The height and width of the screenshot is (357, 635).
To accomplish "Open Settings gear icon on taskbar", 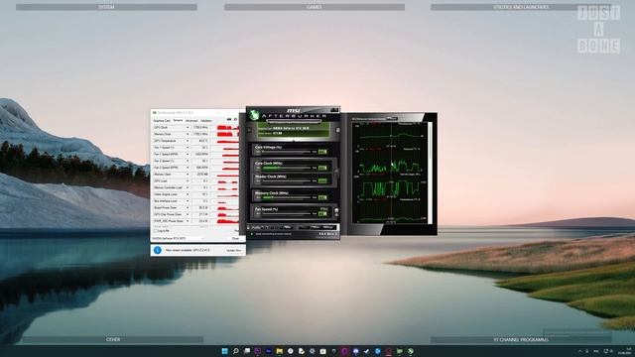I will click(313, 351).
